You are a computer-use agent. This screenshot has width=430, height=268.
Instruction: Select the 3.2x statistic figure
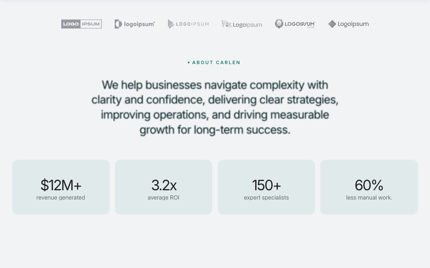[x=164, y=185]
